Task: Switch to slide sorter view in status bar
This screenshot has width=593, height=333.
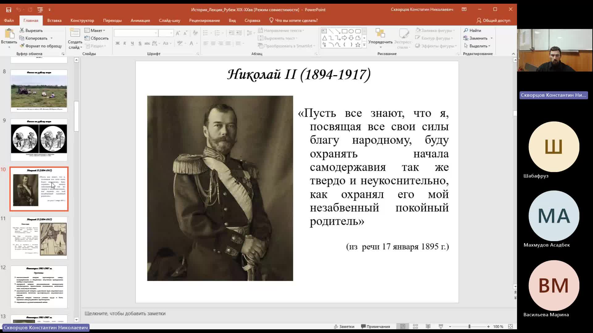Action: click(x=415, y=327)
